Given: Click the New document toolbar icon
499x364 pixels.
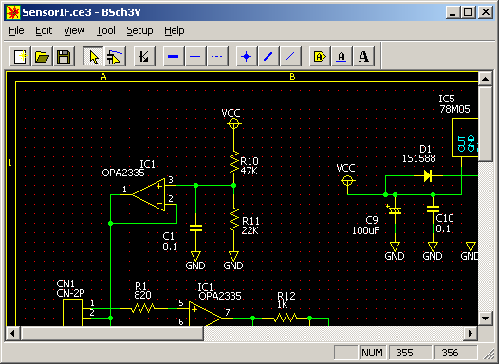Looking at the screenshot, I should pos(20,57).
